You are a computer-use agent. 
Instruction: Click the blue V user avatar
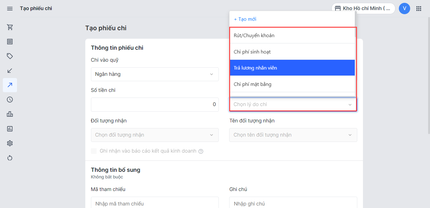point(404,8)
